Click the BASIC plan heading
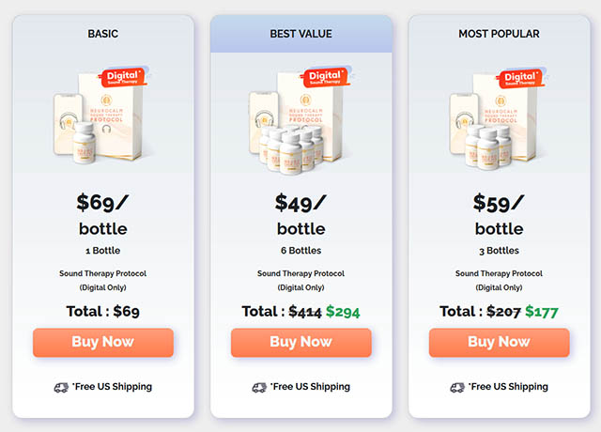Viewport: 601px width, 432px height. point(103,34)
